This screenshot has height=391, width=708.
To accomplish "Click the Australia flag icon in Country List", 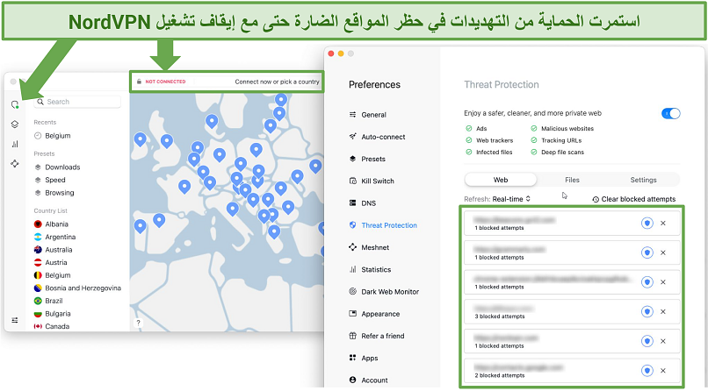I will [38, 250].
